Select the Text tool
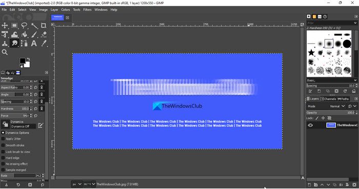Screen dimensions: 359x189 34,44
